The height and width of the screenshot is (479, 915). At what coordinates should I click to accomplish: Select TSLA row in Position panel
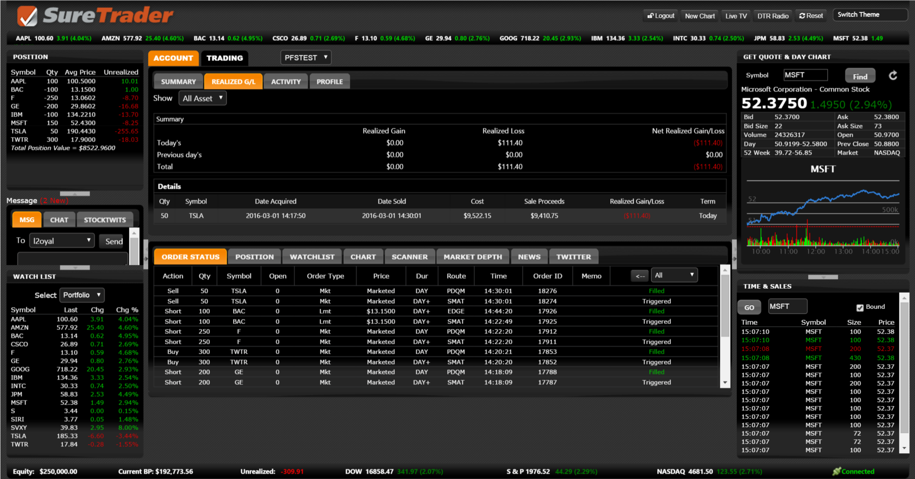point(74,131)
